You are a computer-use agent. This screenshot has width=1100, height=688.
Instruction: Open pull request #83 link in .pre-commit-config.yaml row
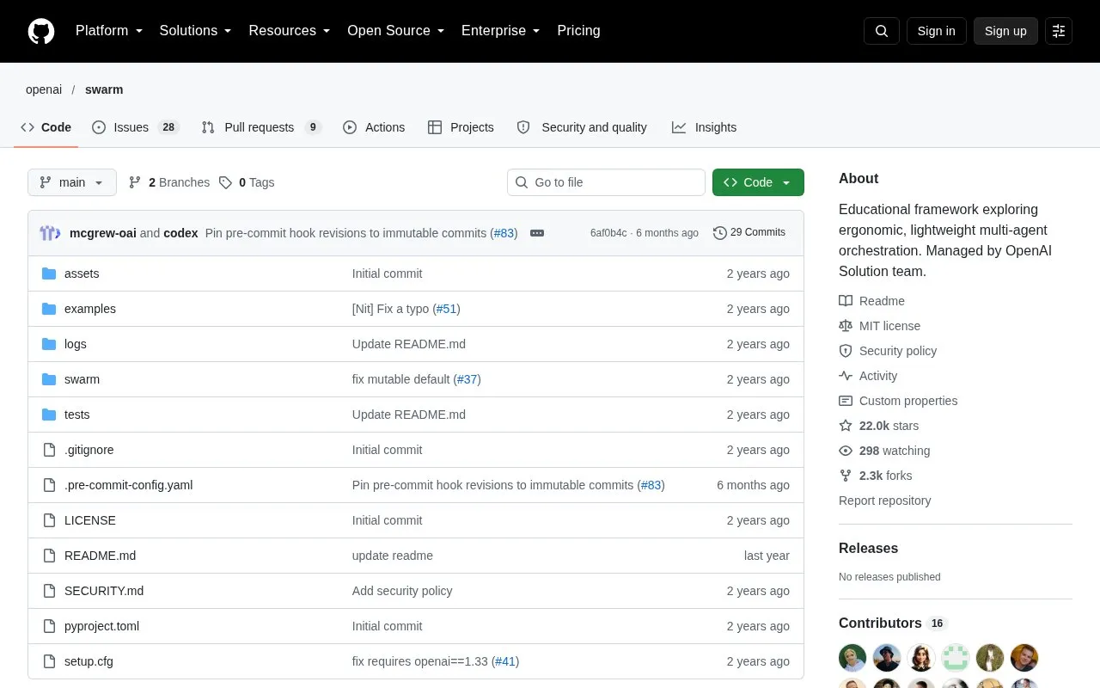coord(651,485)
